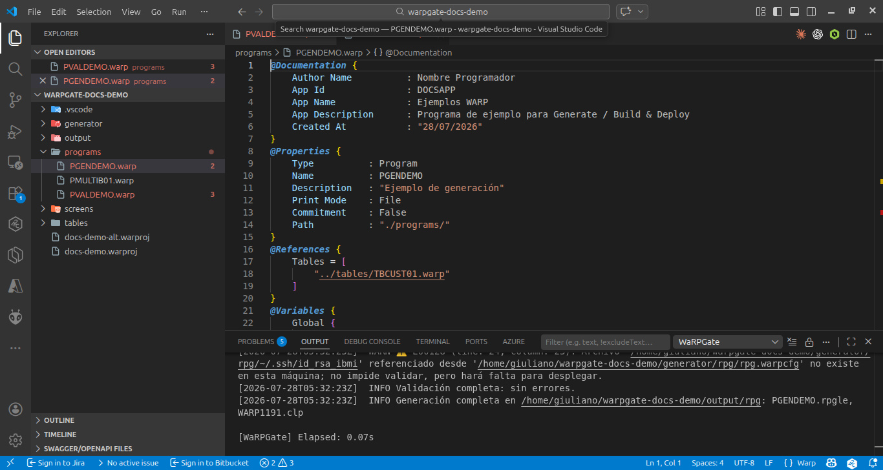Open the Accounts menu in activity bar
Image resolution: width=883 pixels, height=470 pixels.
pyautogui.click(x=16, y=409)
